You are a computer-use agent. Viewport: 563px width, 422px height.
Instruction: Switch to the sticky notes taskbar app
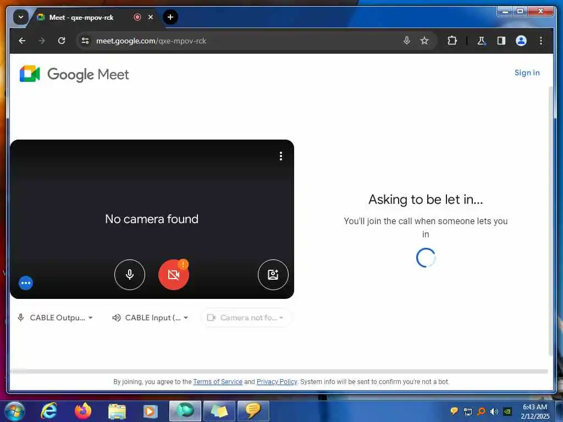[x=219, y=411]
